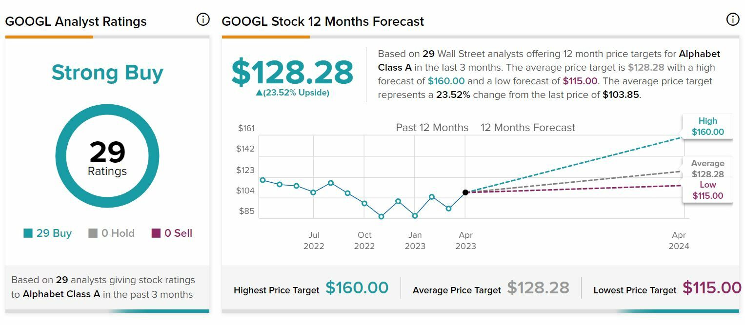The image size is (745, 325).
Task: Click the green upside triangle indicator
Action: [x=259, y=93]
